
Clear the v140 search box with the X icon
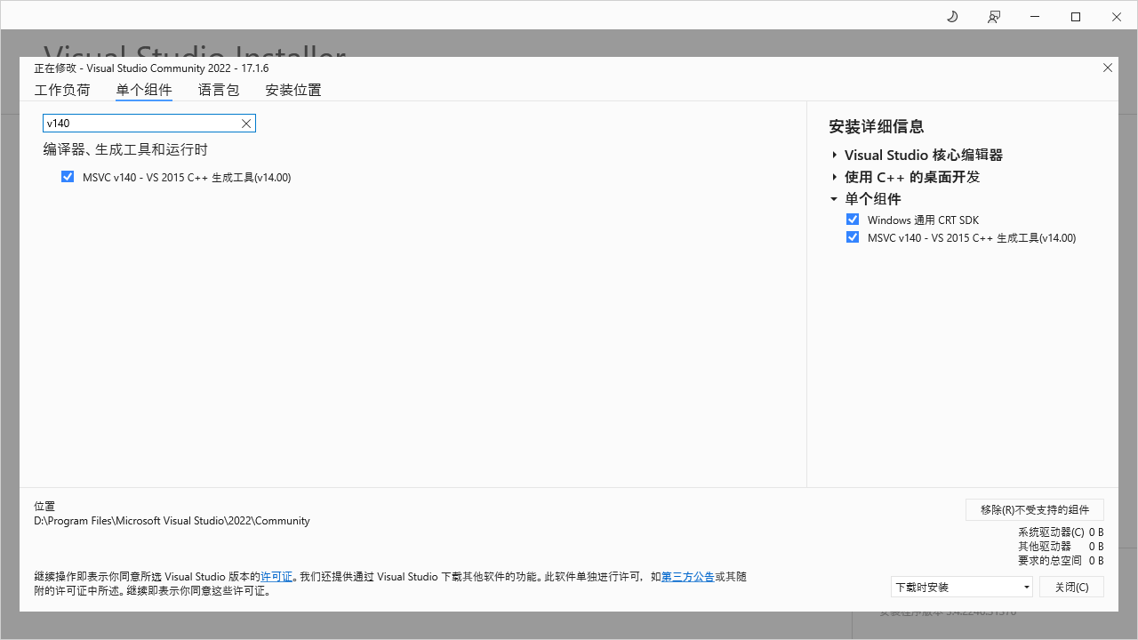(247, 124)
